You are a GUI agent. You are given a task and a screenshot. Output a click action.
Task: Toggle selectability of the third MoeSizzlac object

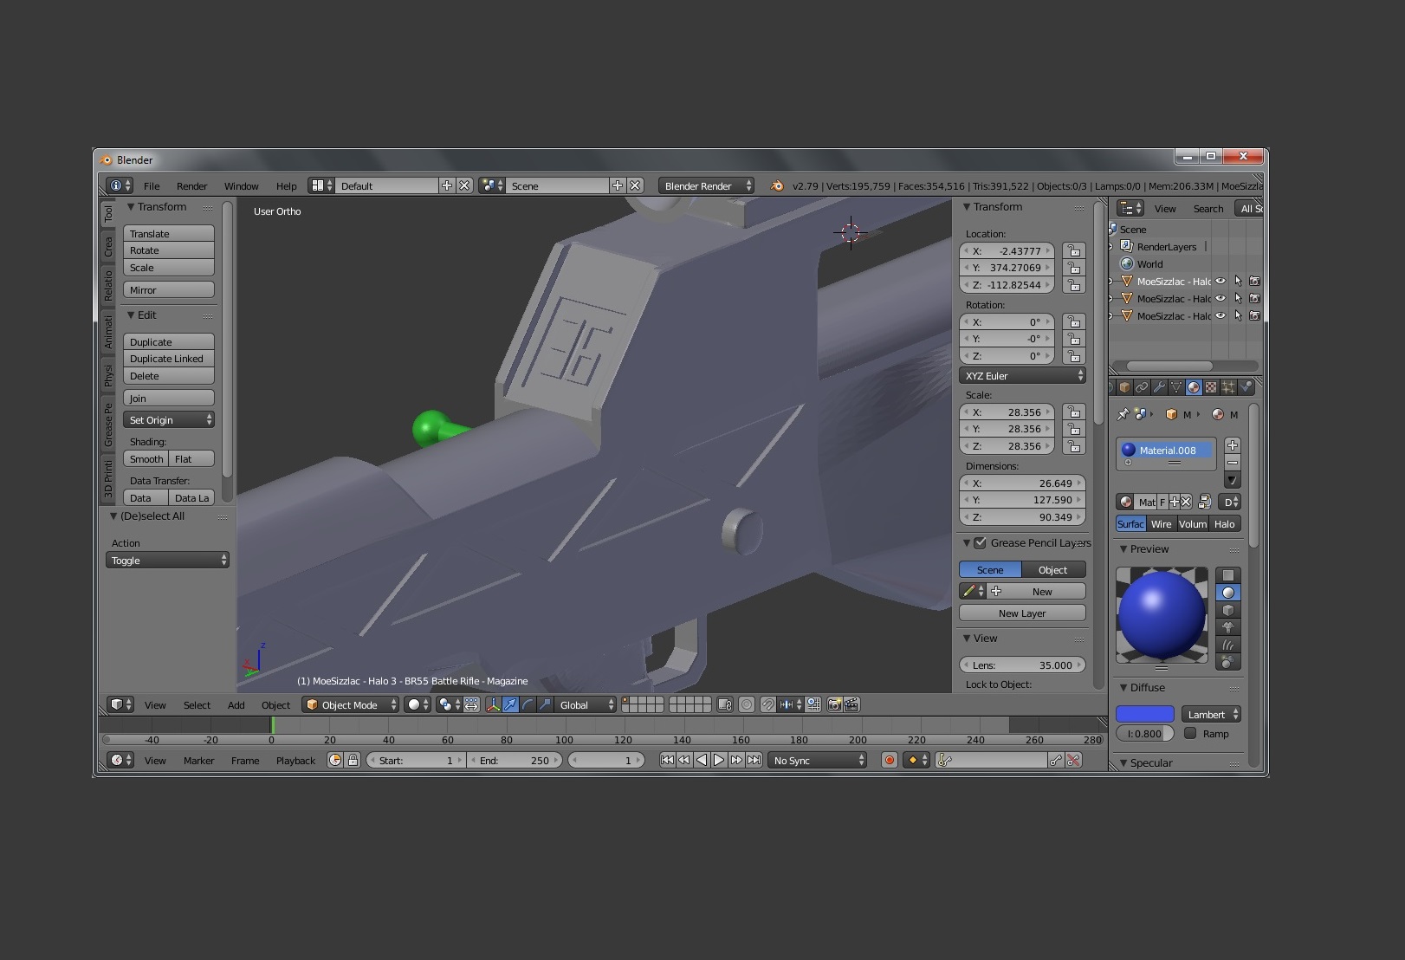(1238, 316)
